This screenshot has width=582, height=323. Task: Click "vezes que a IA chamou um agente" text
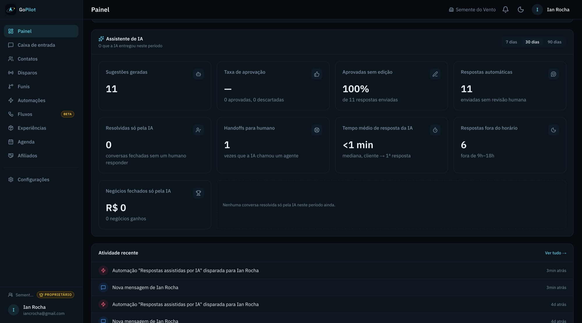(x=261, y=156)
